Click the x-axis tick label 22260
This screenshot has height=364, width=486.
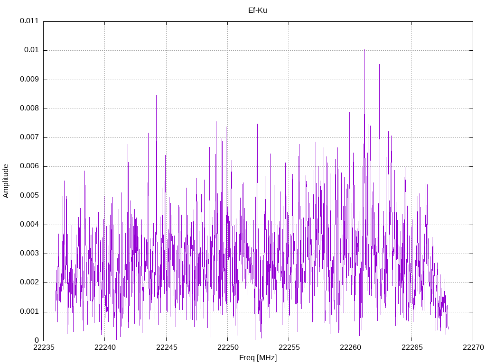pyautogui.click(x=351, y=347)
